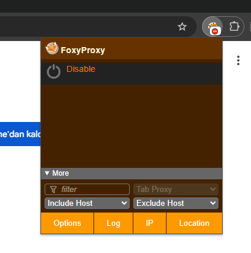
Task: Click the Location button
Action: (x=194, y=223)
